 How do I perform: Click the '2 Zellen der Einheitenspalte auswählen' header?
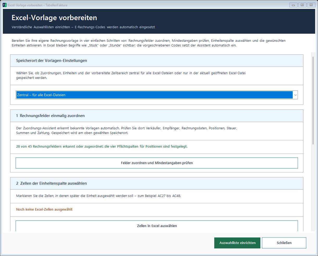pos(157,183)
